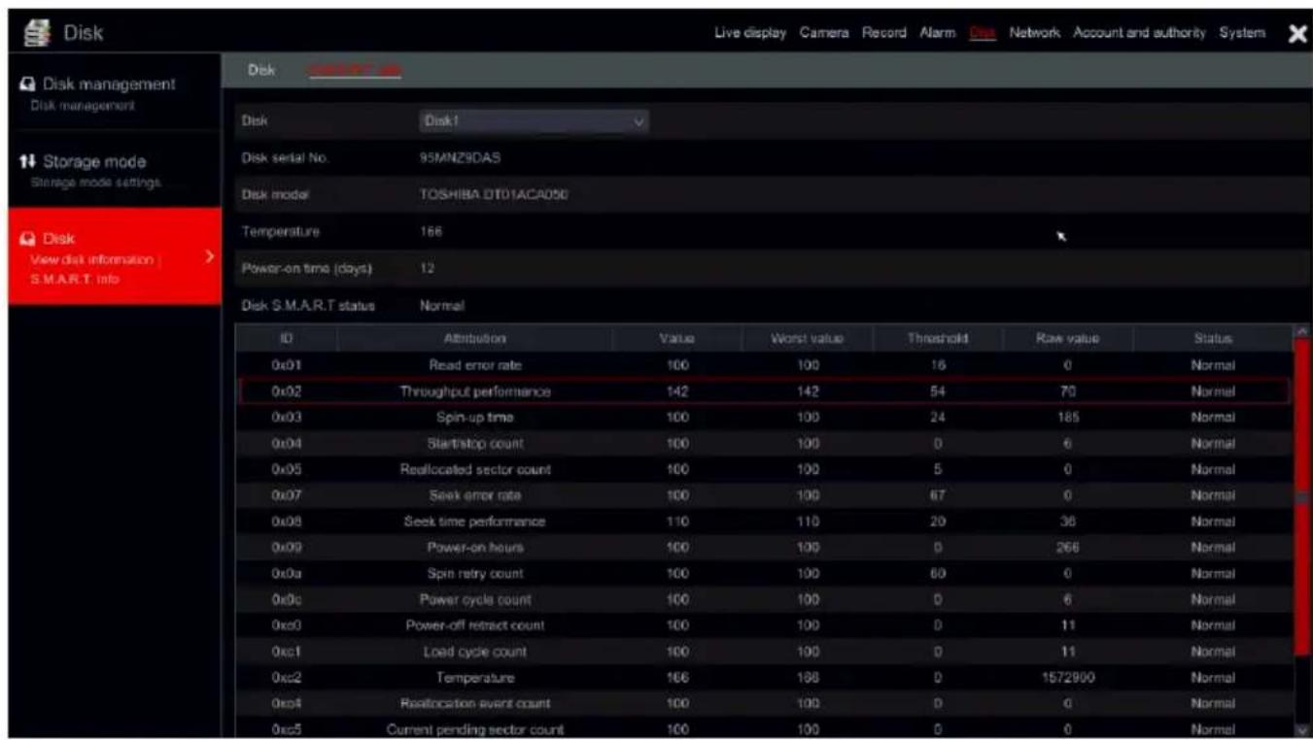1313x740 pixels.
Task: Open the Network menu
Action: [x=1034, y=33]
